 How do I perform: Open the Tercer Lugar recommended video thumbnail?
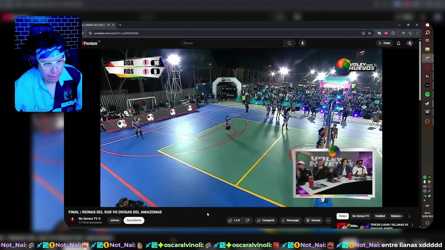tap(353, 225)
